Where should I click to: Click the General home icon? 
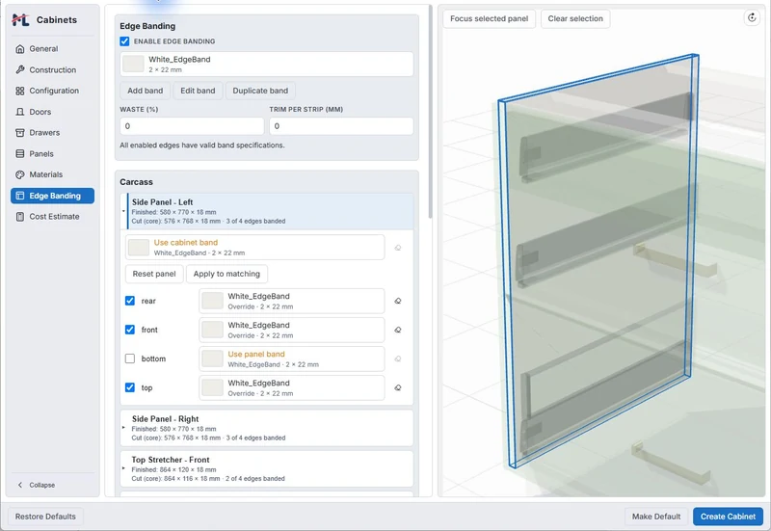point(19,49)
